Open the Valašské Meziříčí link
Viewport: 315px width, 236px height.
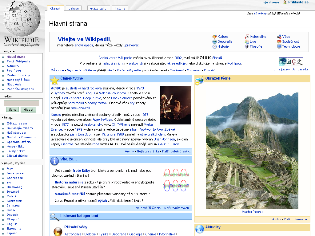click(70, 194)
